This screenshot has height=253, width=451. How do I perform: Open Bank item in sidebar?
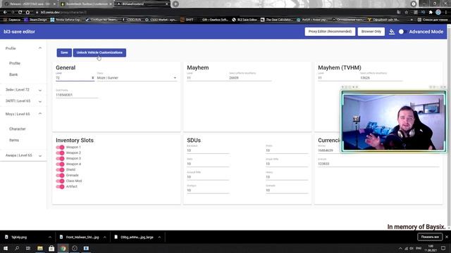pos(13,74)
